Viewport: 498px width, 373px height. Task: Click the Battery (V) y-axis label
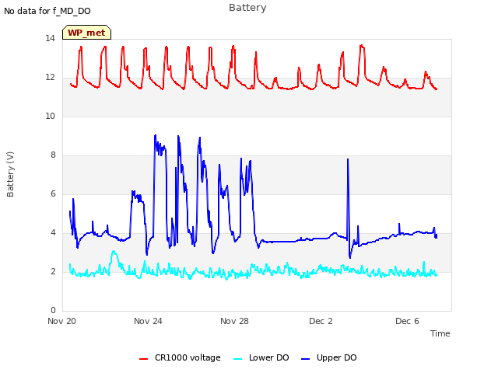(10, 174)
